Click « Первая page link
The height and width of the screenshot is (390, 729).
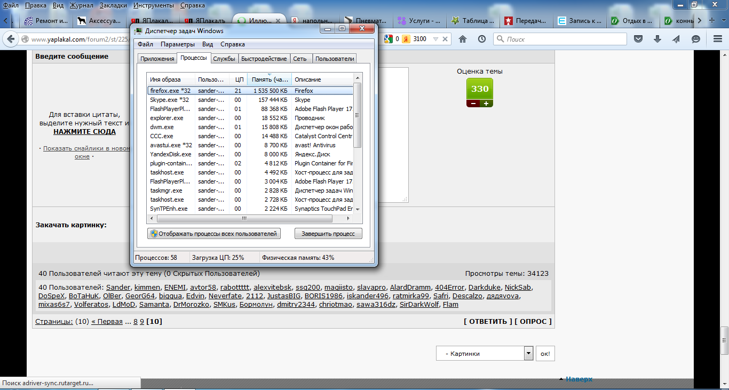(107, 322)
